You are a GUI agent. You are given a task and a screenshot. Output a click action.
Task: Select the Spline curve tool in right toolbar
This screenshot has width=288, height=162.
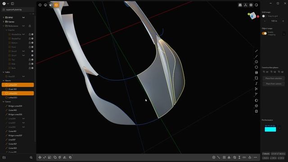point(256,83)
